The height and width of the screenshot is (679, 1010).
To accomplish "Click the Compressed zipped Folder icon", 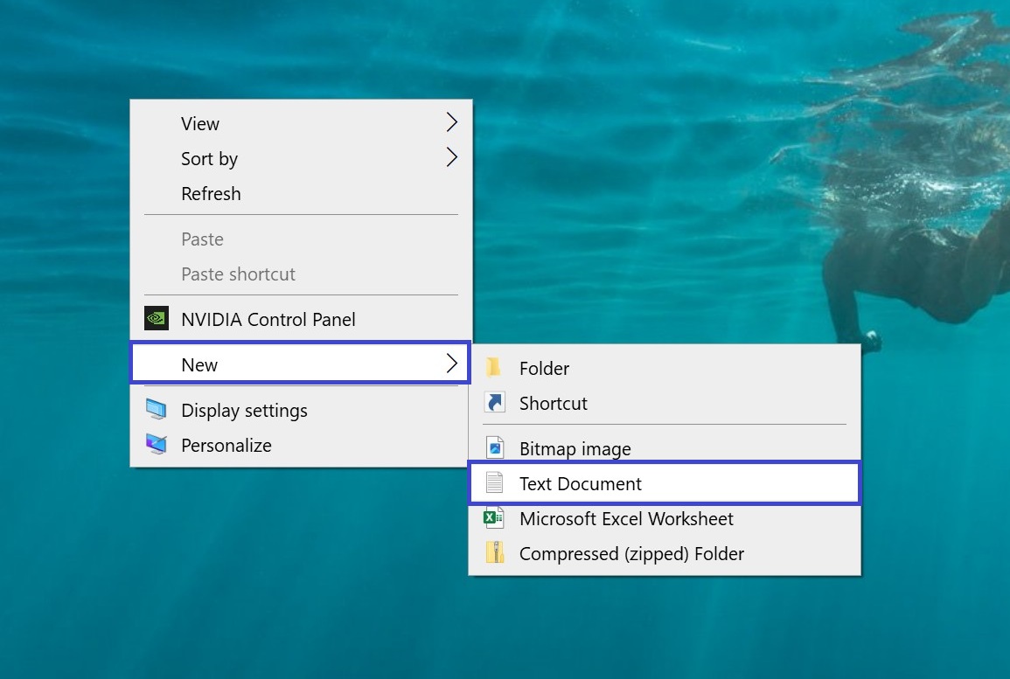I will 494,553.
